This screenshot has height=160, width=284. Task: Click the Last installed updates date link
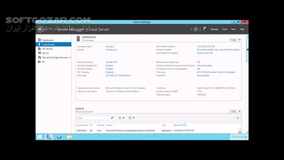206,46
